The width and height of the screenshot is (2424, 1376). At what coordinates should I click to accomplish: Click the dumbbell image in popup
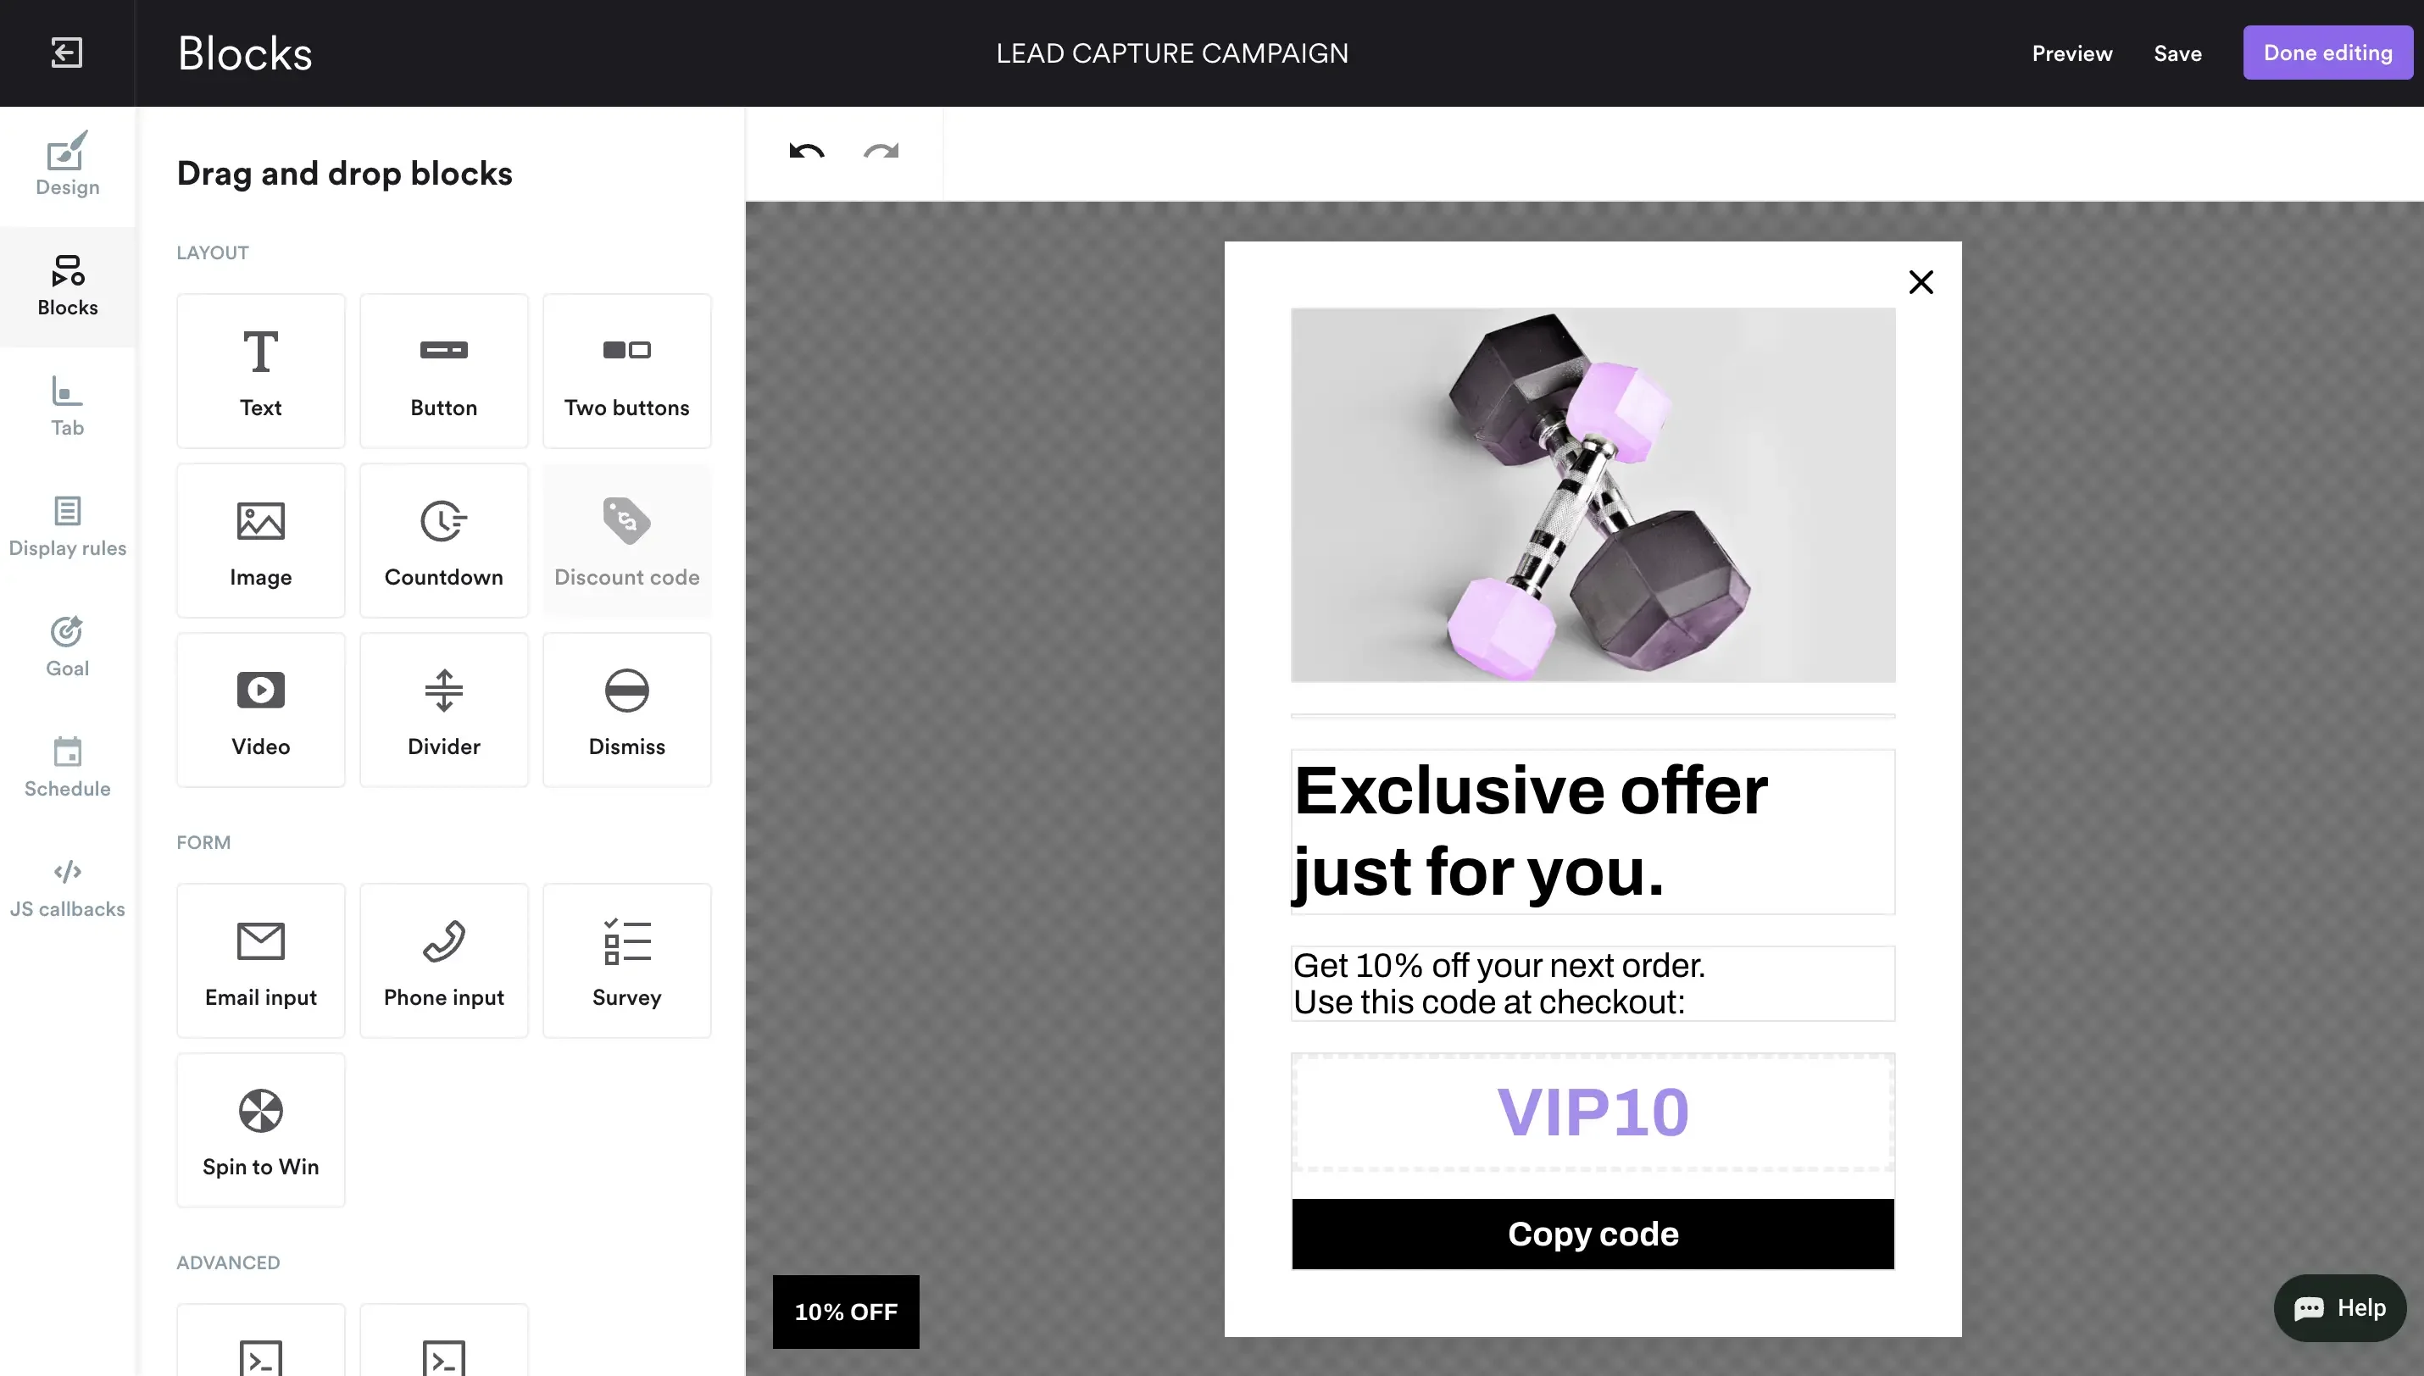click(x=1593, y=494)
